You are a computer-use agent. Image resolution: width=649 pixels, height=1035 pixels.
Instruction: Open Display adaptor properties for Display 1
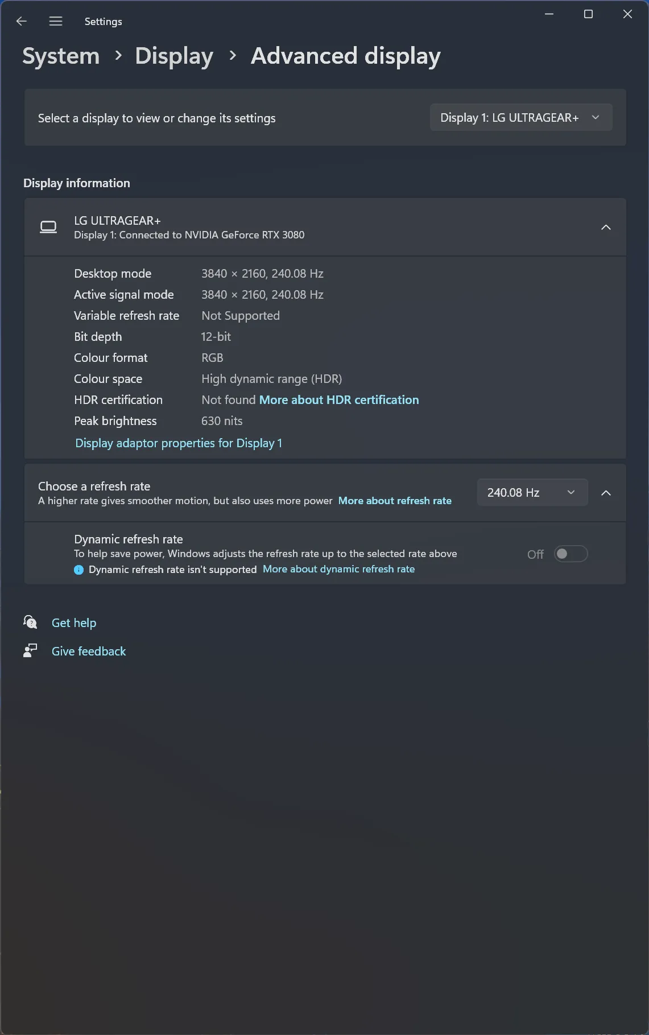[179, 443]
